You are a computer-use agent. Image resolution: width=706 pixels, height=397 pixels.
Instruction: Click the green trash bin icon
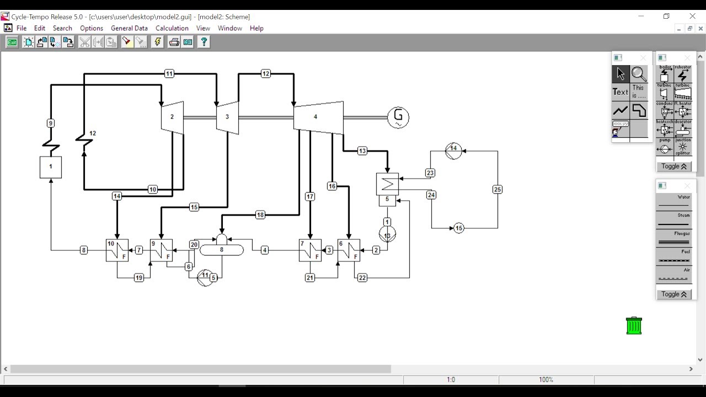click(x=634, y=325)
